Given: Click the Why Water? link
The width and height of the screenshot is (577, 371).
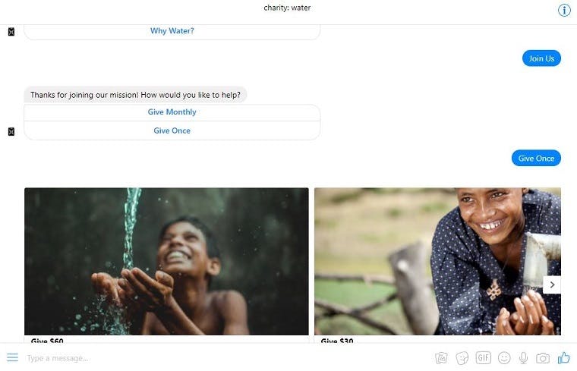Looking at the screenshot, I should (172, 31).
